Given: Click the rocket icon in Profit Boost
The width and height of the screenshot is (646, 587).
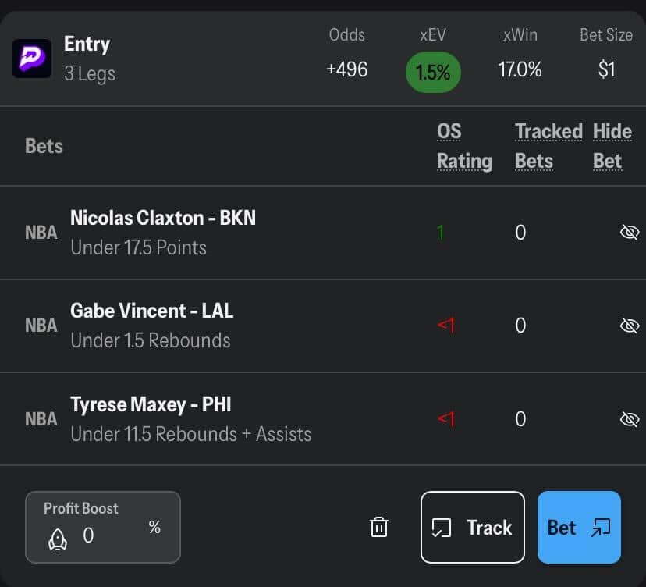Looking at the screenshot, I should [x=58, y=538].
